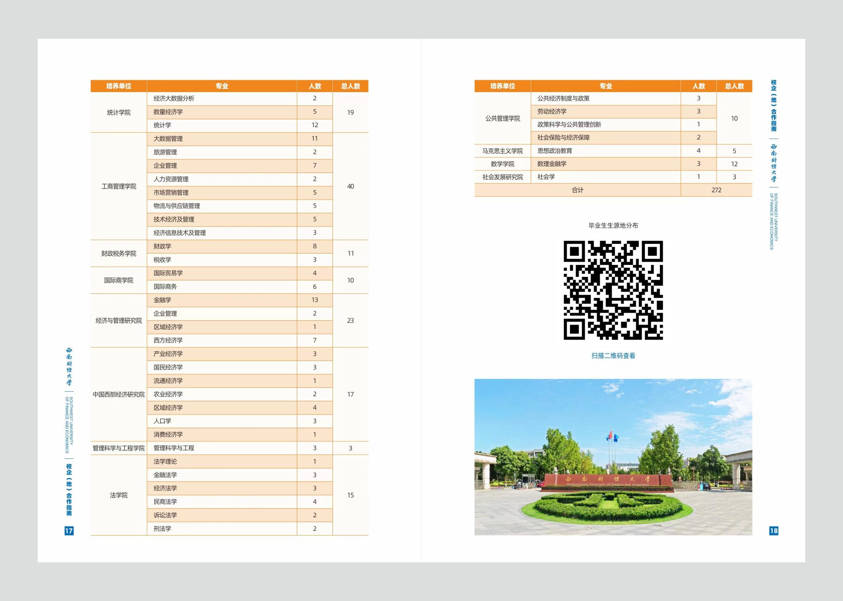
Task: Select the '大数据管理' major cell
Action: (x=222, y=139)
